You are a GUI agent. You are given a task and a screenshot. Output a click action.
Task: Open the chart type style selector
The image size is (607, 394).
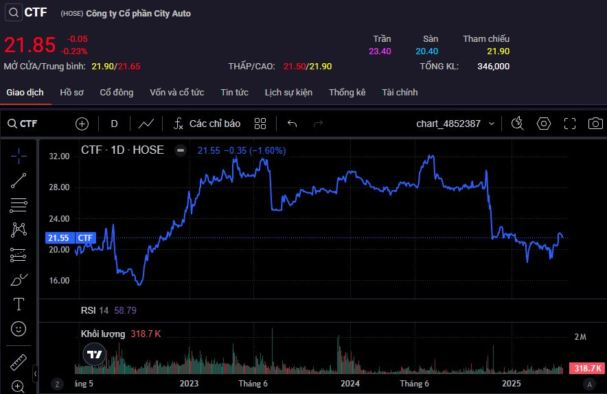pyautogui.click(x=146, y=124)
